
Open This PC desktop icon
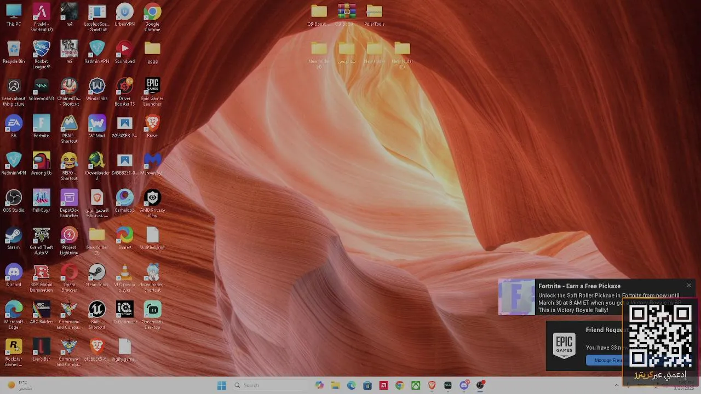pos(14,15)
